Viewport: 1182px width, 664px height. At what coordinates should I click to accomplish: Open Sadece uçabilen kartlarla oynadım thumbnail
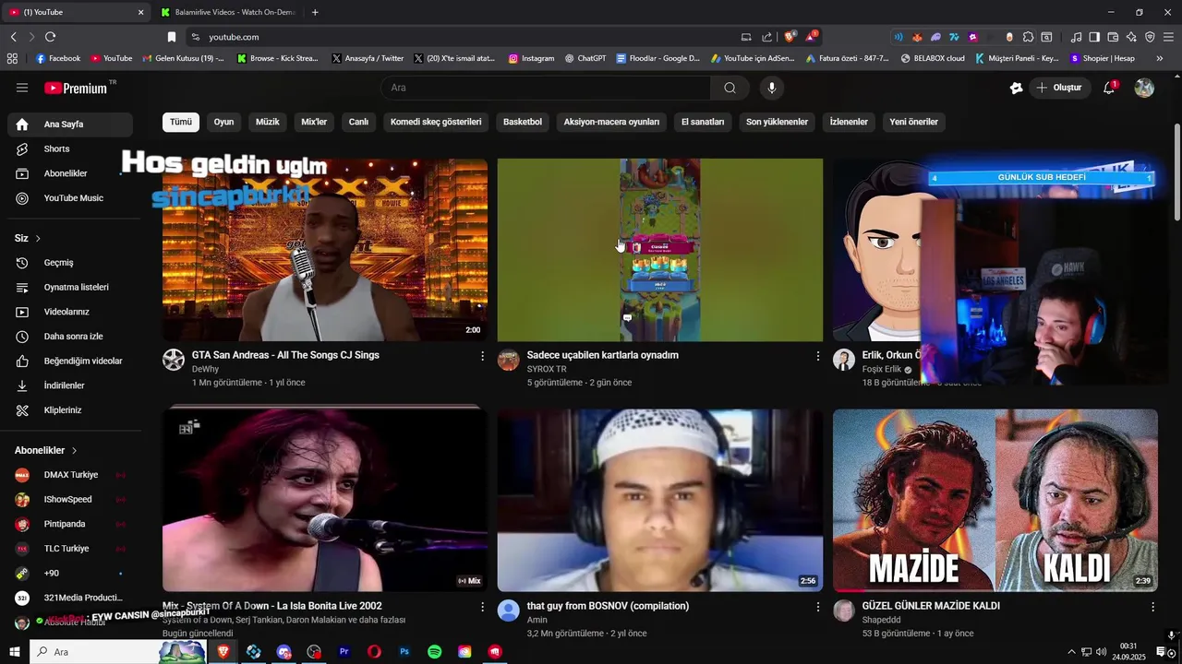pos(659,250)
